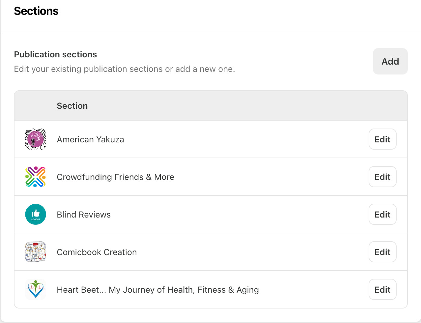Click the Sections page heading
The width and height of the screenshot is (421, 323).
point(36,11)
